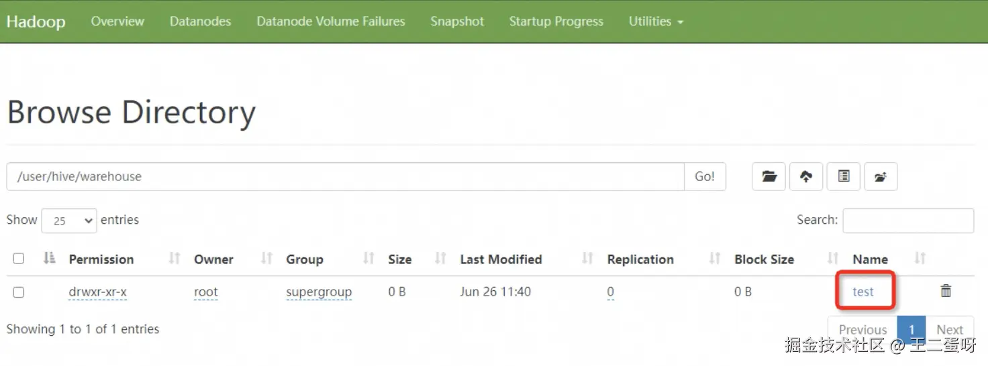
Task: Open the Show entries count dropdown
Action: [x=69, y=221]
